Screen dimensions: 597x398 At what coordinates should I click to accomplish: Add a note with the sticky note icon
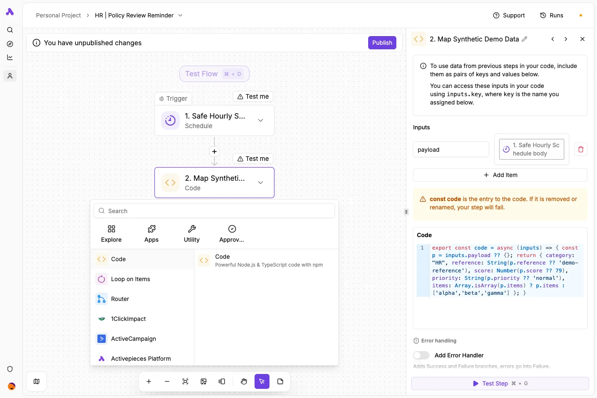click(280, 381)
